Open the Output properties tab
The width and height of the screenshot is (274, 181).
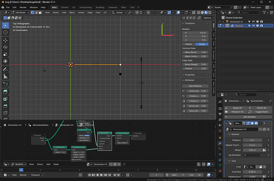220,114
